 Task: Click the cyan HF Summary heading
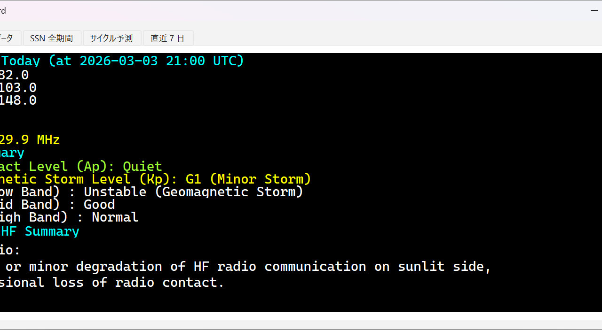point(40,231)
